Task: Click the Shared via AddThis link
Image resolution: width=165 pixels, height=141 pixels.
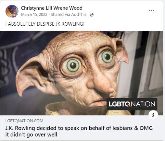Action: (69, 15)
